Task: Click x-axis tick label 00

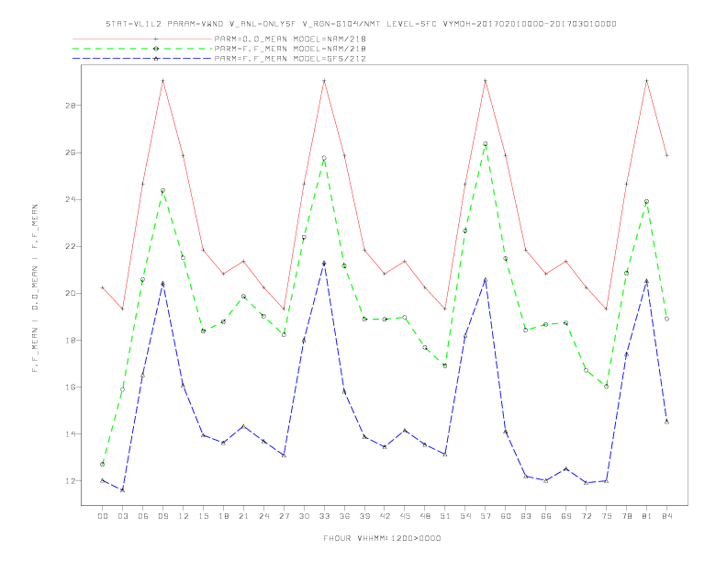Action: coord(103,516)
